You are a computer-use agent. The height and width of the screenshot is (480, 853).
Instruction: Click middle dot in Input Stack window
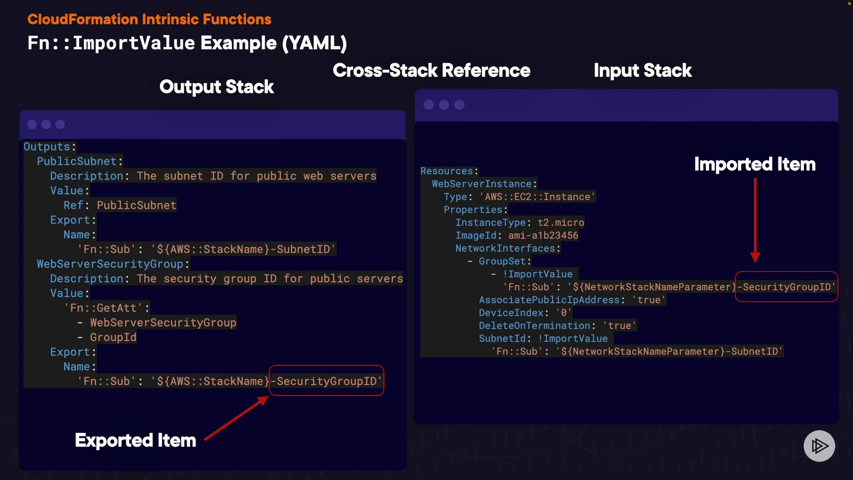[x=444, y=104]
